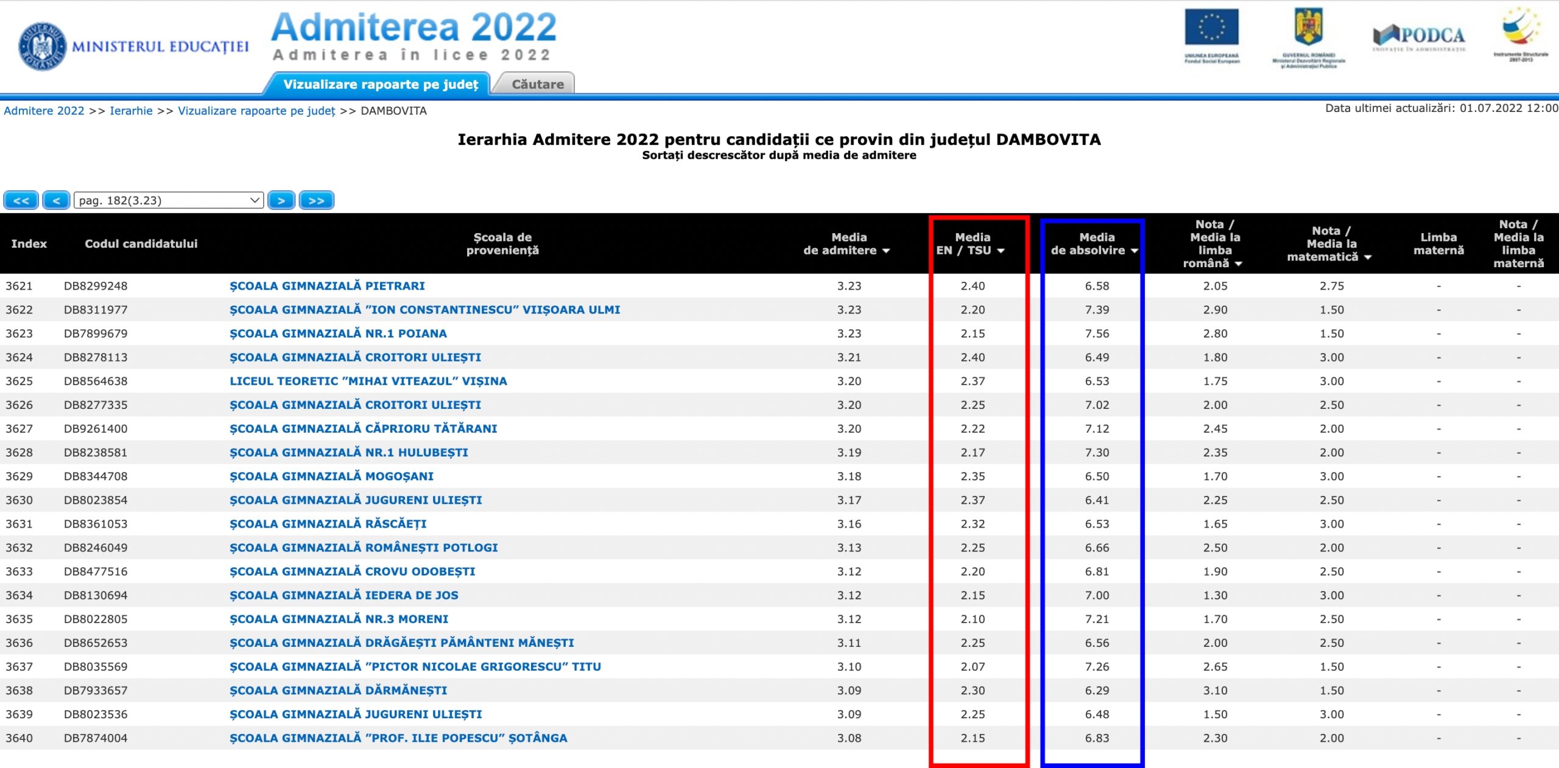Click the Ministerul Educației logo
Viewport: 1559px width, 768px height.
tap(133, 46)
